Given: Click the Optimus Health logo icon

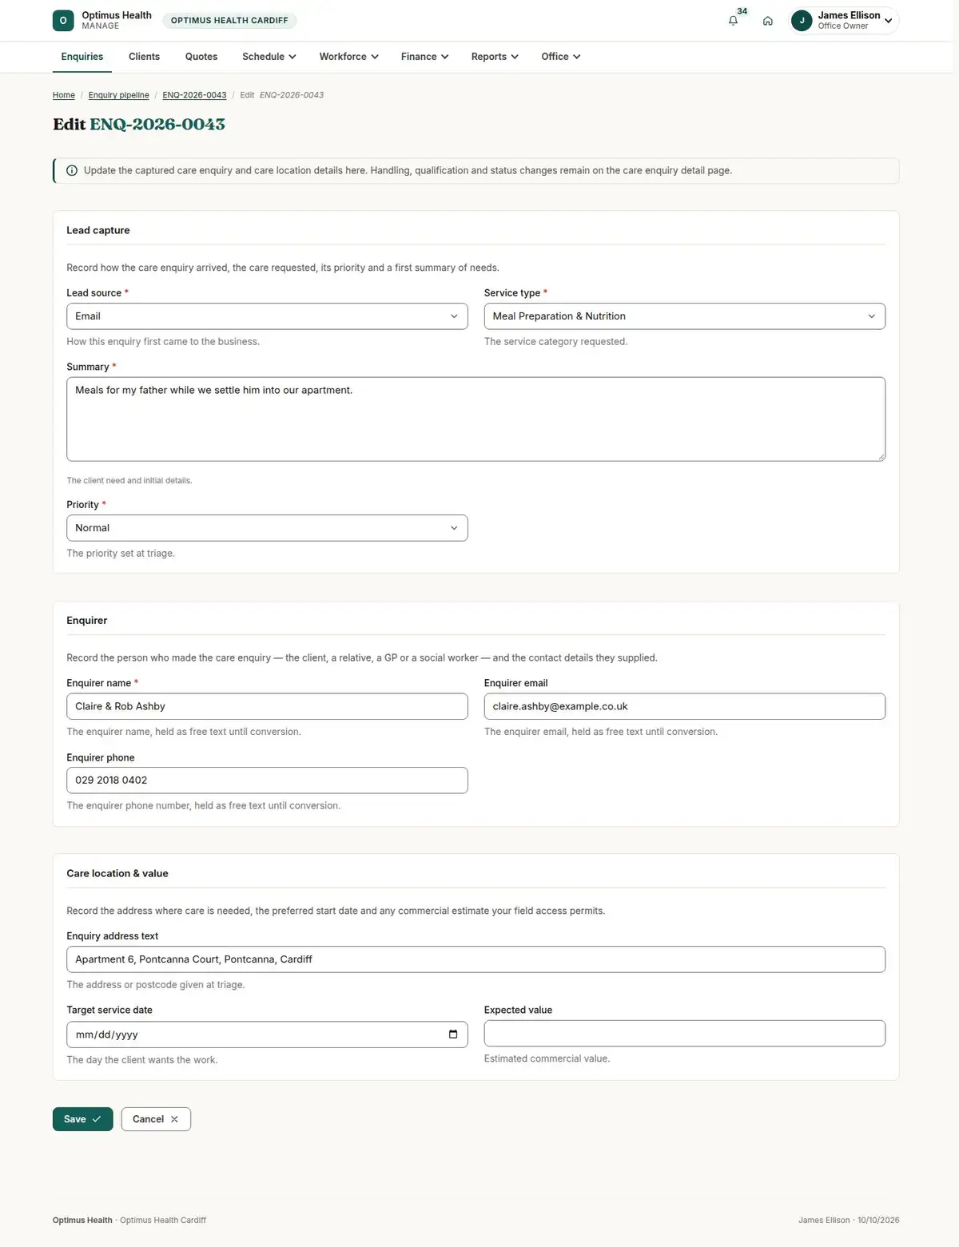Looking at the screenshot, I should click(63, 21).
